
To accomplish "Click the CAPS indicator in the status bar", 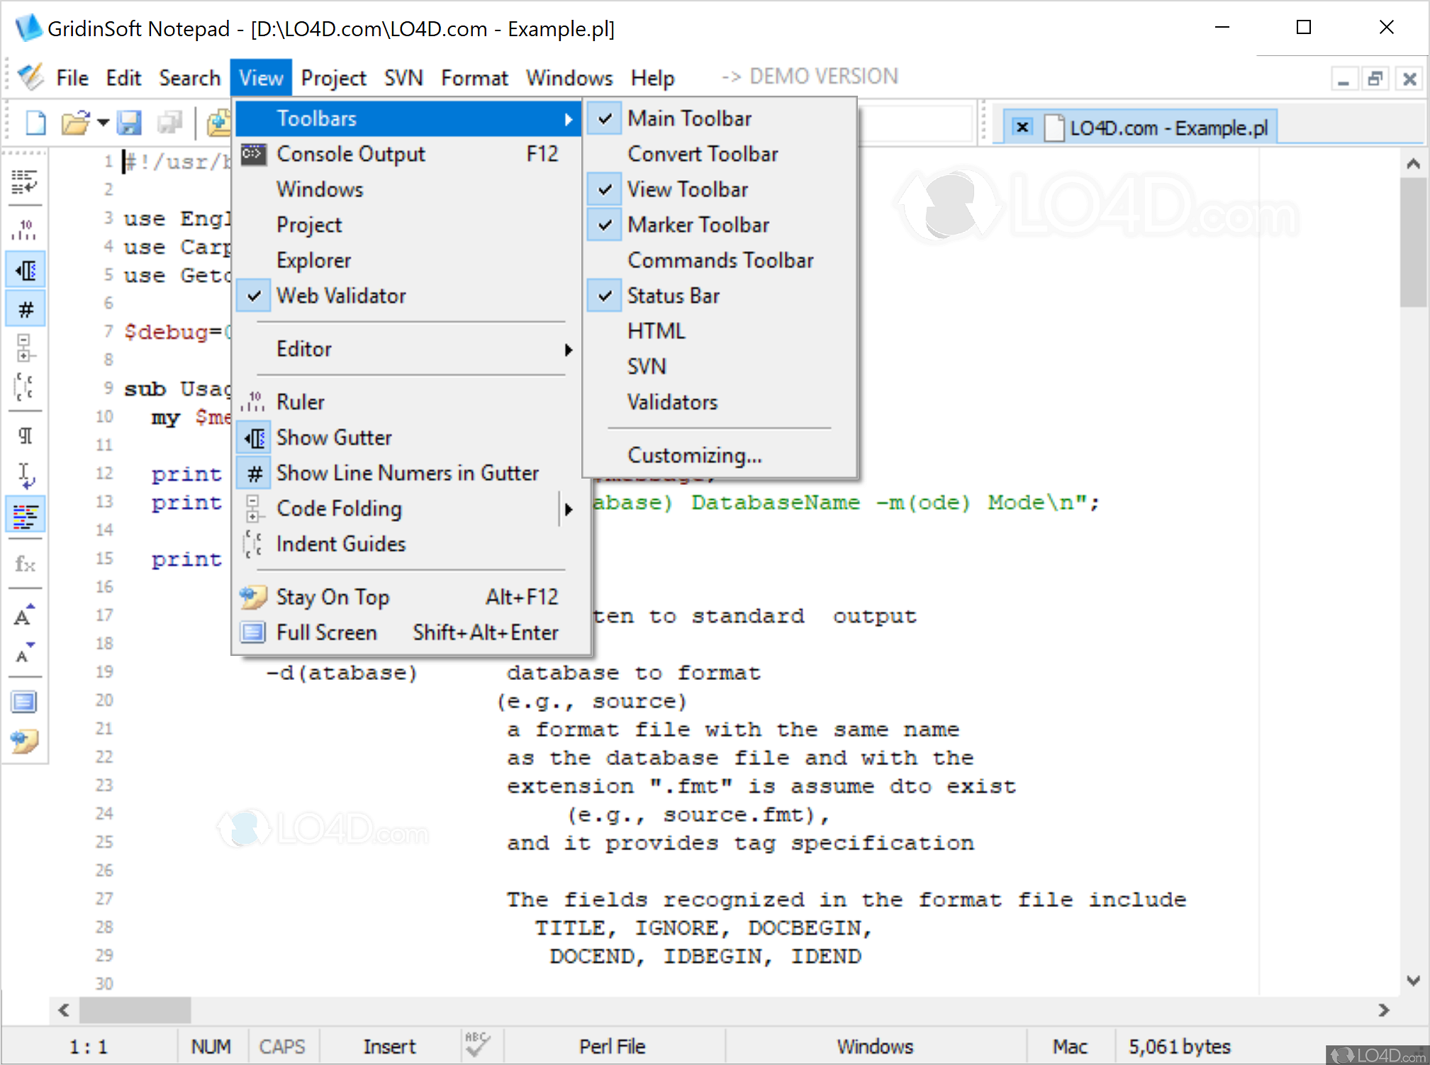I will click(282, 1045).
